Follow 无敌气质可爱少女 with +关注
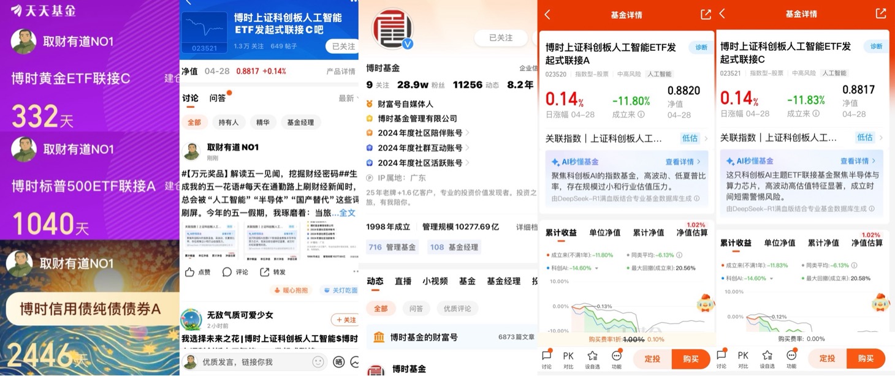The image size is (895, 376). (x=345, y=320)
